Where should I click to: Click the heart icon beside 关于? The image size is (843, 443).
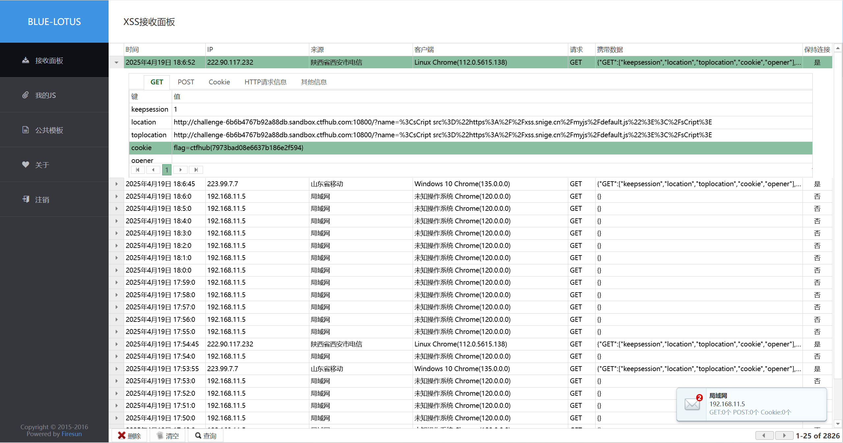coord(25,165)
